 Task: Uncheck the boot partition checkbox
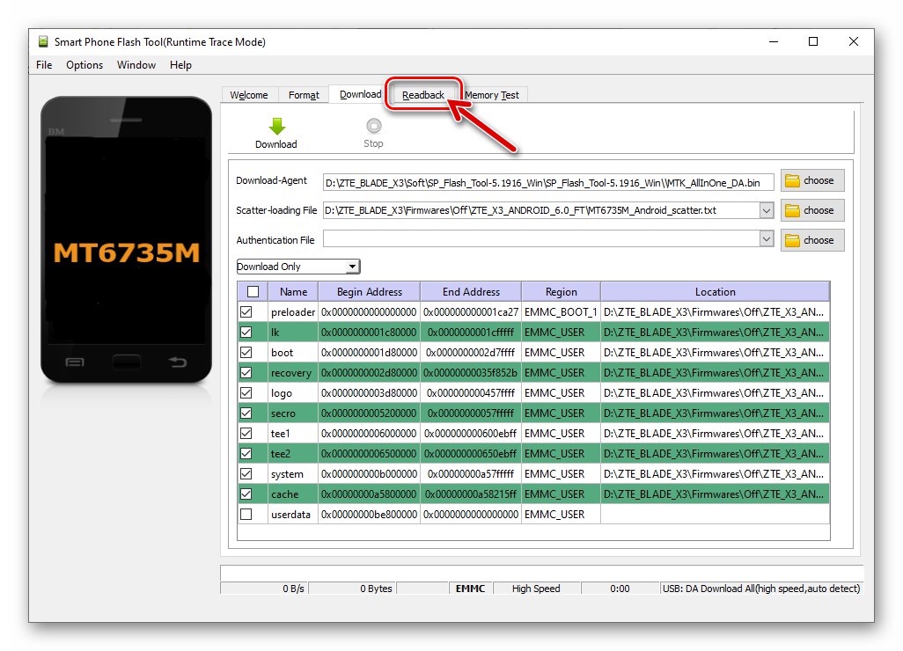[246, 352]
